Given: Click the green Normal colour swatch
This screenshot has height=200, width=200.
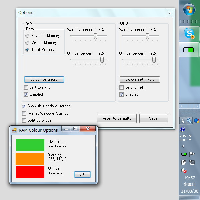Looking at the screenshot, I should click(x=30, y=145).
